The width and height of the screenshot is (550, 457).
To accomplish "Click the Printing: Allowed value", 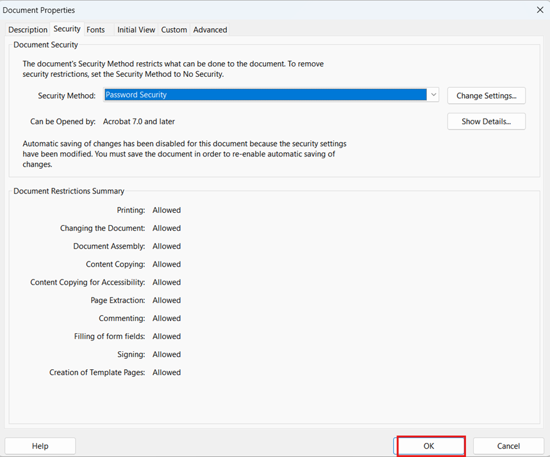I will 167,210.
